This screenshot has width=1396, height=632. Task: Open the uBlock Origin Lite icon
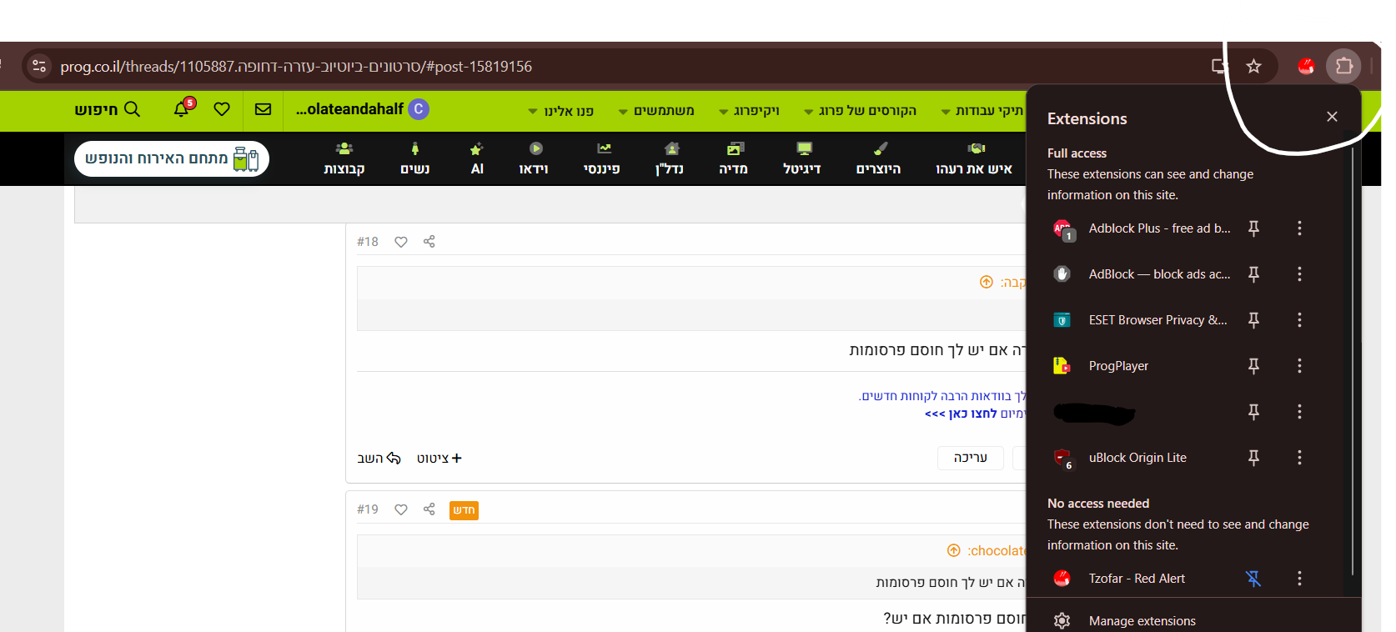pos(1062,458)
